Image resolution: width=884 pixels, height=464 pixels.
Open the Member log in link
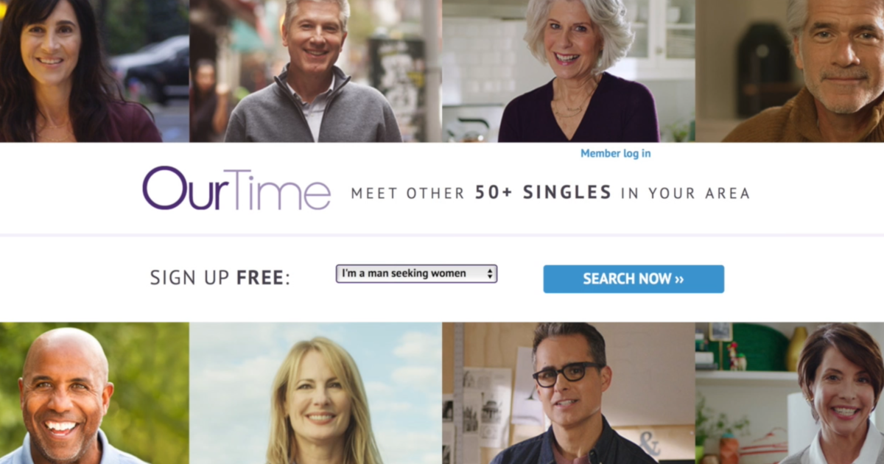point(616,153)
